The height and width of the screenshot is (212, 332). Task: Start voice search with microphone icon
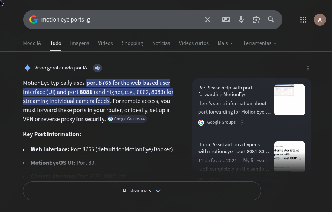click(x=241, y=20)
